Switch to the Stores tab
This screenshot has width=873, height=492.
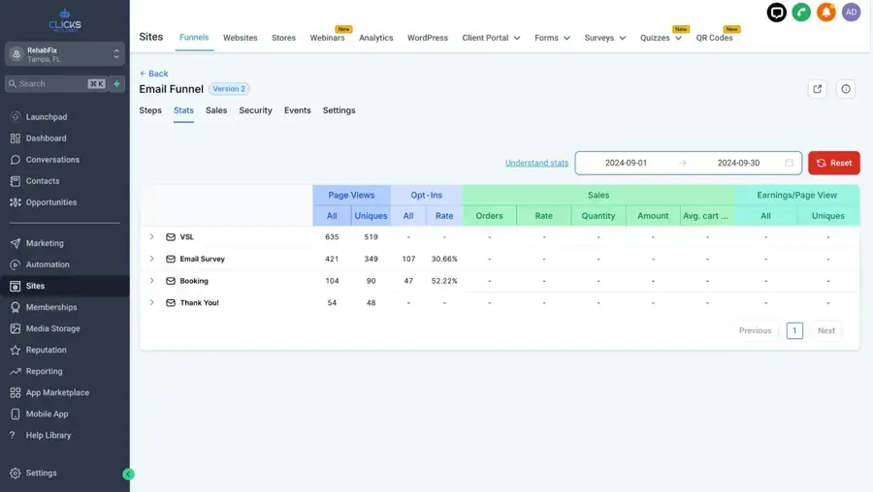point(283,38)
